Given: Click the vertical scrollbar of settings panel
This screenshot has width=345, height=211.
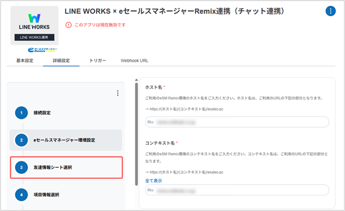Looking at the screenshot, I should (136, 134).
